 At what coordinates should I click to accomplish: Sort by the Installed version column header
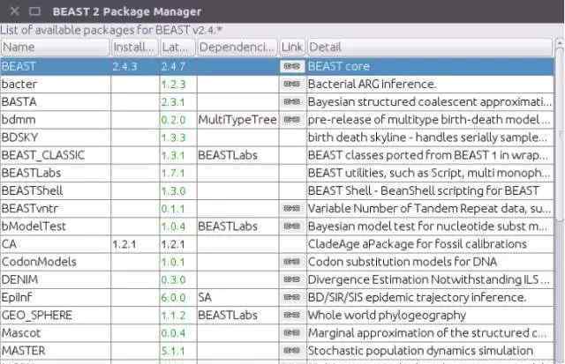(x=134, y=47)
